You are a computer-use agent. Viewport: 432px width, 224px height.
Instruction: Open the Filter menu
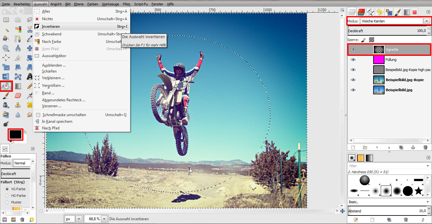pos(126,4)
